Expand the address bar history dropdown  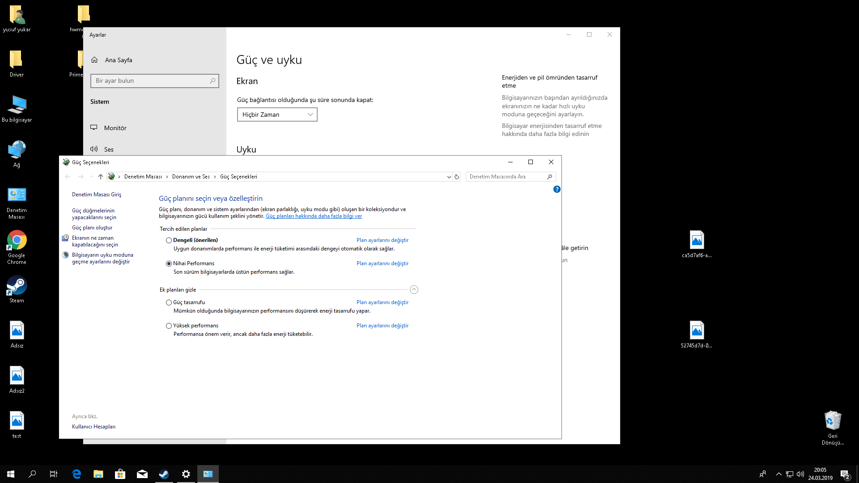coord(449,177)
